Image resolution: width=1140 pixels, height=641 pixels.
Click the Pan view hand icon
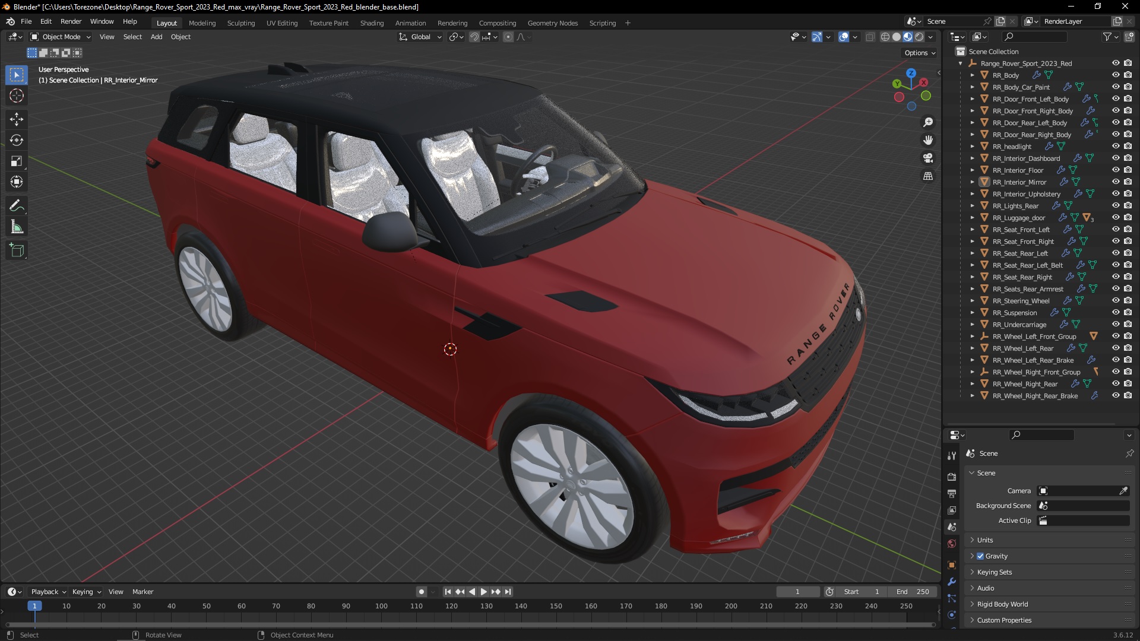tap(928, 140)
